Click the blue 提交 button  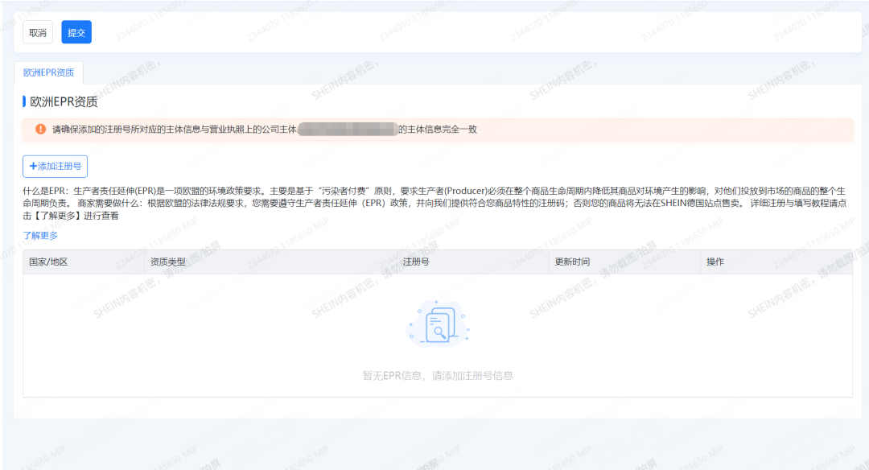76,32
